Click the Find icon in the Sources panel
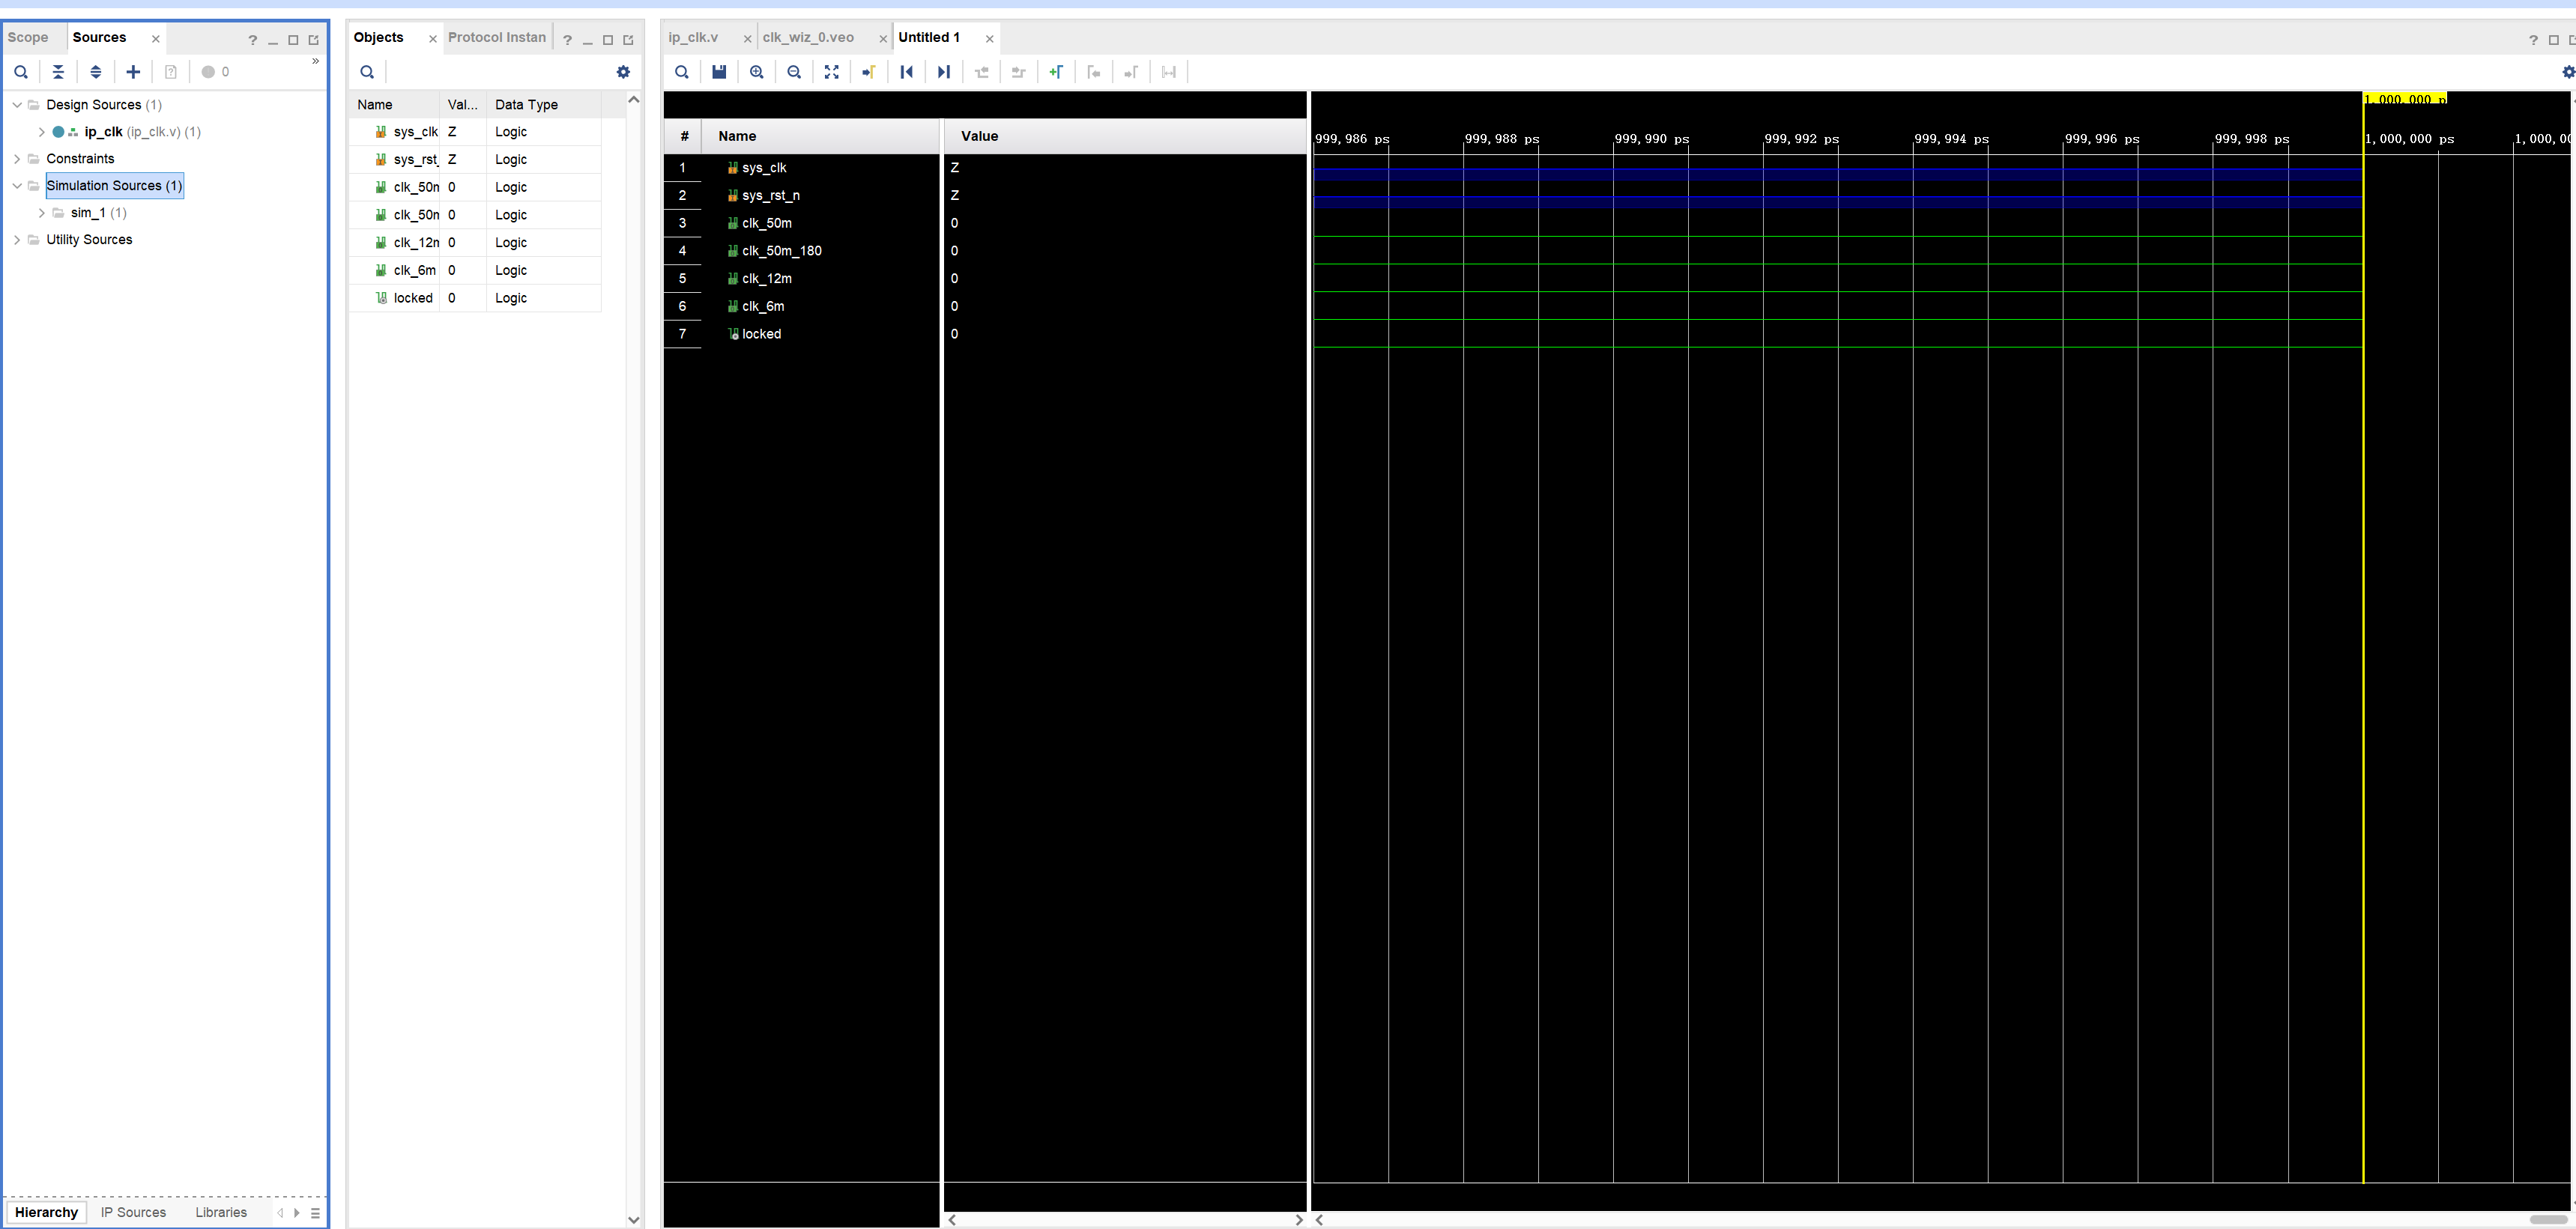 pyautogui.click(x=21, y=72)
